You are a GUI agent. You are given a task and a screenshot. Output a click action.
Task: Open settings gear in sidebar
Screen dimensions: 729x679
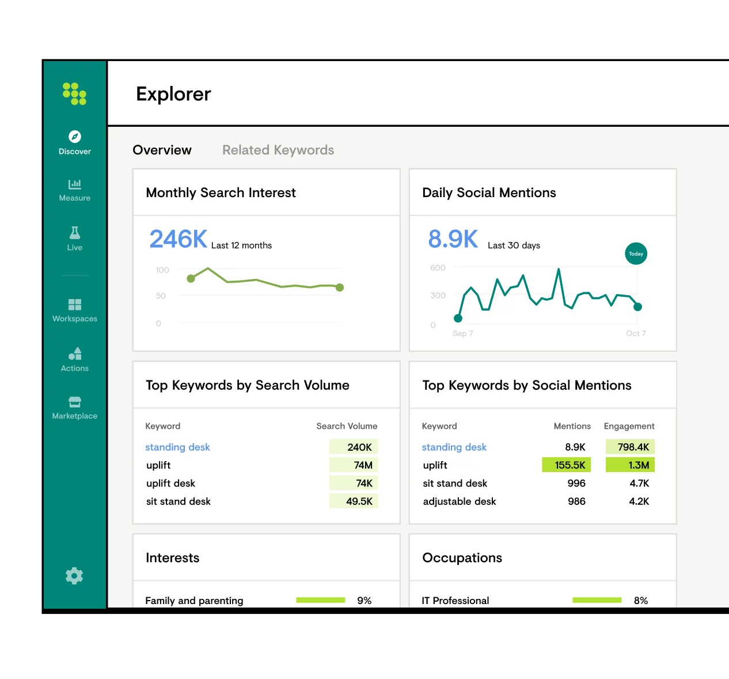pyautogui.click(x=74, y=576)
